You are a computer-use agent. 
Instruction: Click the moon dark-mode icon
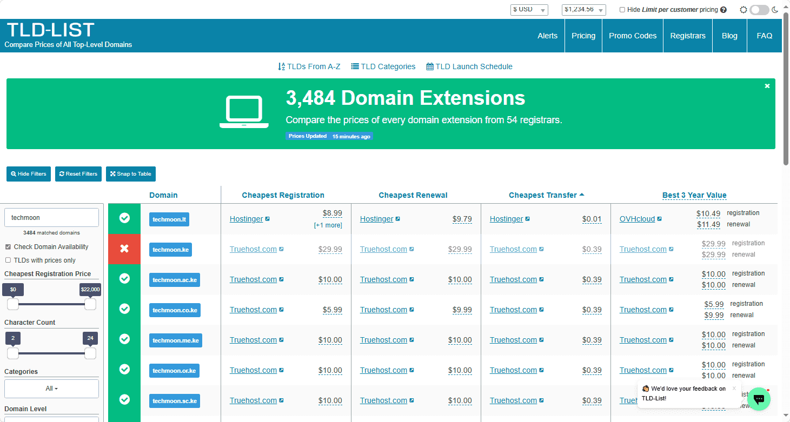[x=775, y=10]
